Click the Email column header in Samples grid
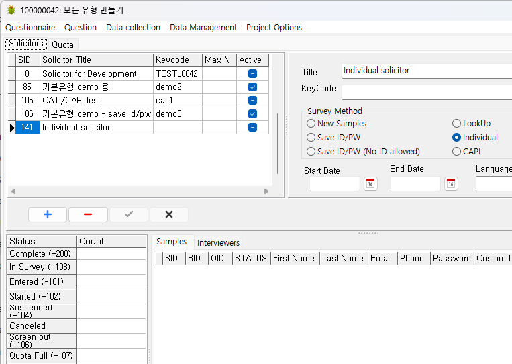512x364 pixels. coord(382,258)
